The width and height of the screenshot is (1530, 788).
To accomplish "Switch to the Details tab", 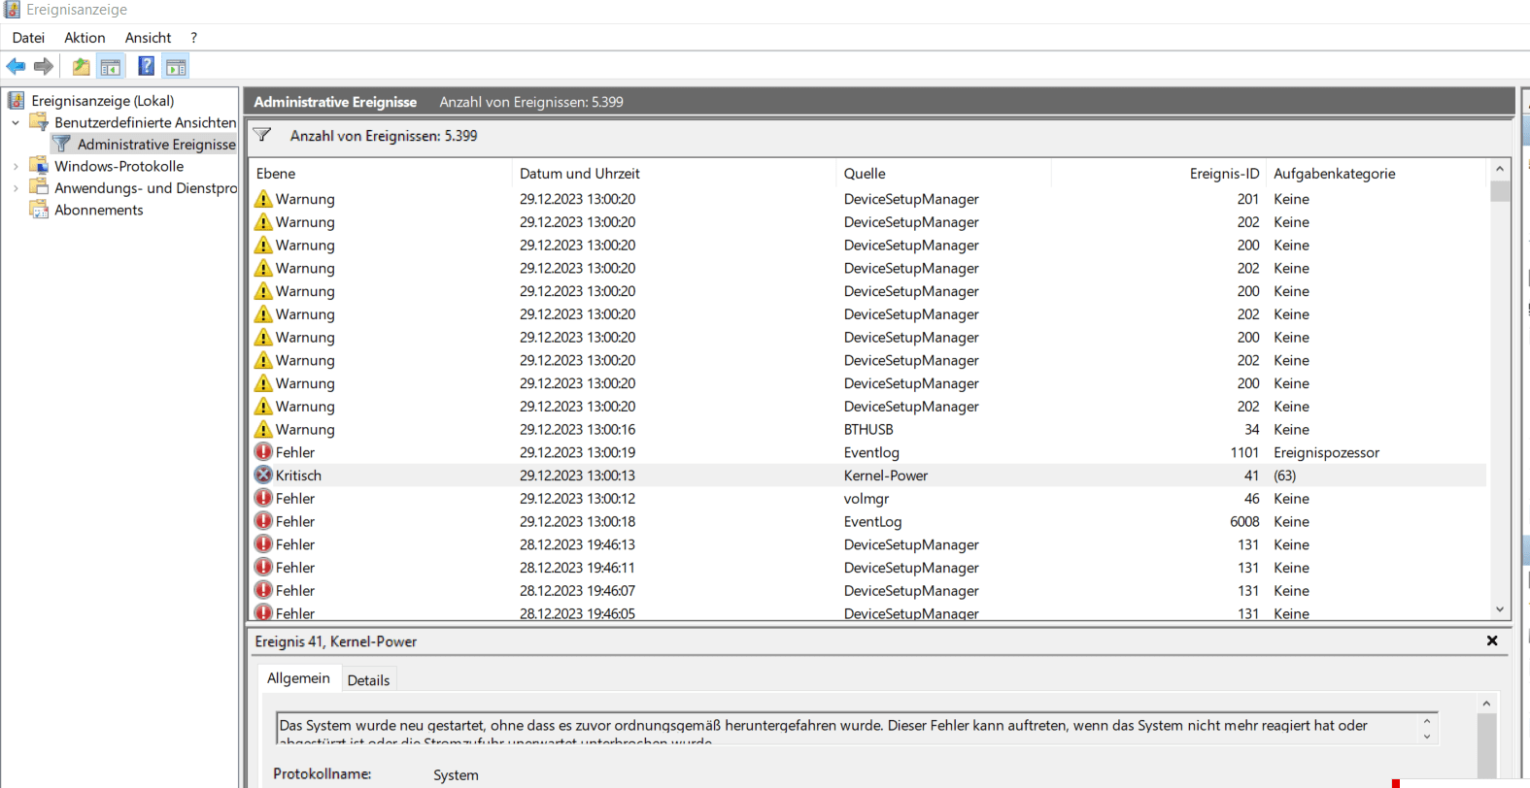I will [368, 680].
